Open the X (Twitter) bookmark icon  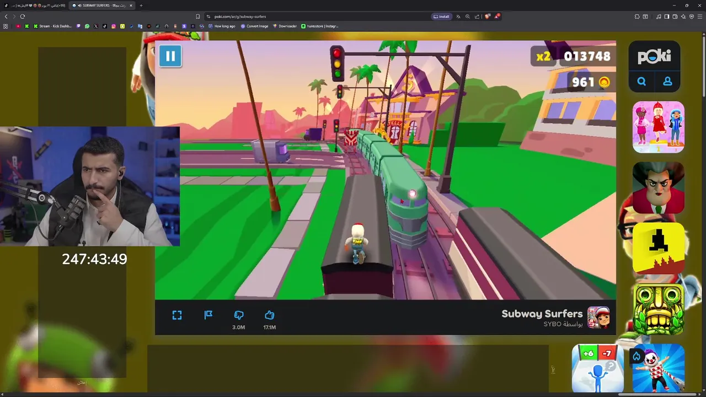click(96, 26)
